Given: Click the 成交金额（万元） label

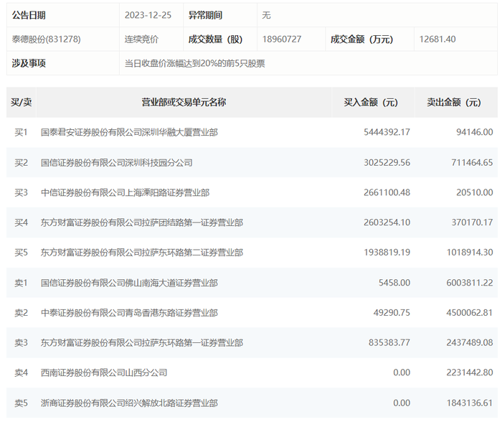Looking at the screenshot, I should [361, 39].
